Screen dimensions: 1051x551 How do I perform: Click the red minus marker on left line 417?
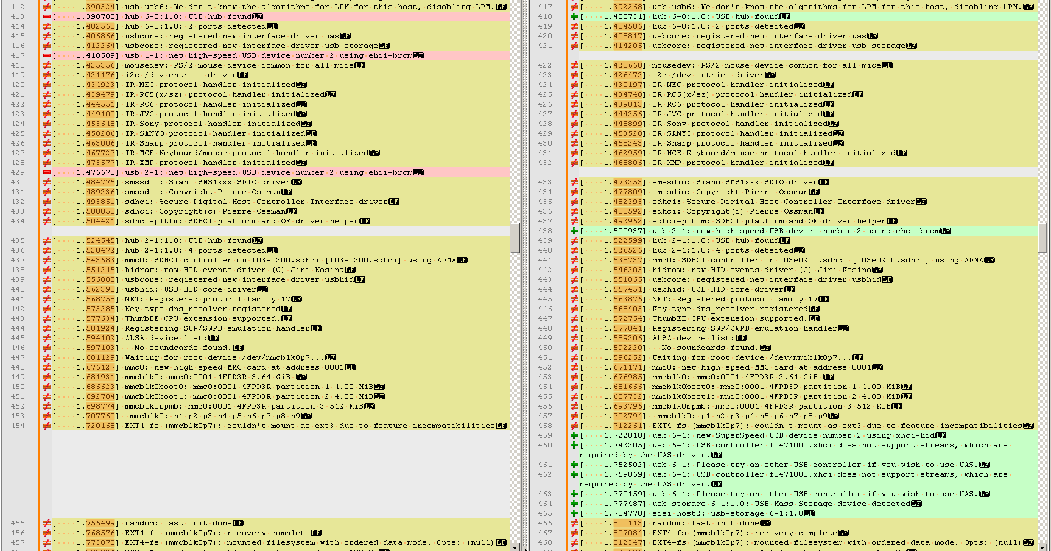coord(47,55)
